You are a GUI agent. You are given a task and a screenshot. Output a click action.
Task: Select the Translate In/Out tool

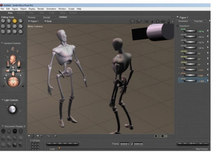pyautogui.click(x=21, y=21)
